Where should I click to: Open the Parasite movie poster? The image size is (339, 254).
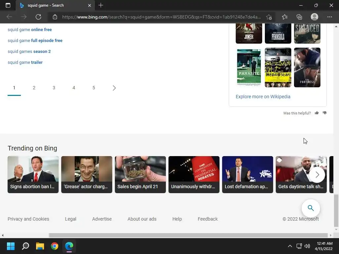pyautogui.click(x=249, y=67)
